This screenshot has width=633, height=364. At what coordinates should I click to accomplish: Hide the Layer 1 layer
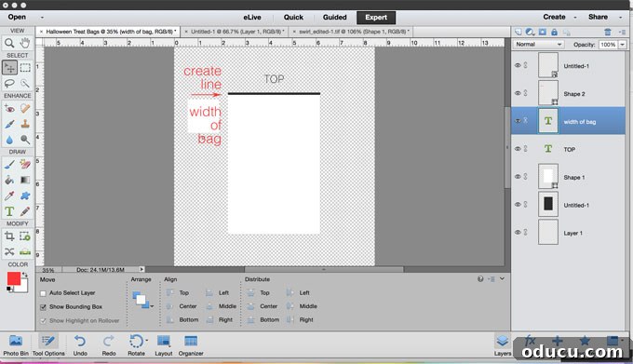coord(518,232)
